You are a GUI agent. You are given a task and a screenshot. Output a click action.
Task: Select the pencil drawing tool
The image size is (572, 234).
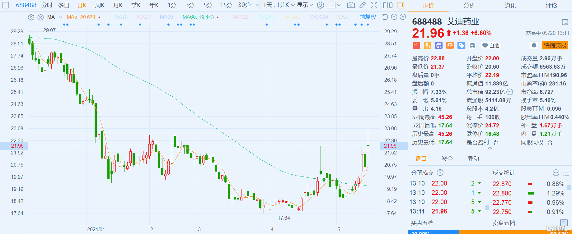(x=362, y=5)
